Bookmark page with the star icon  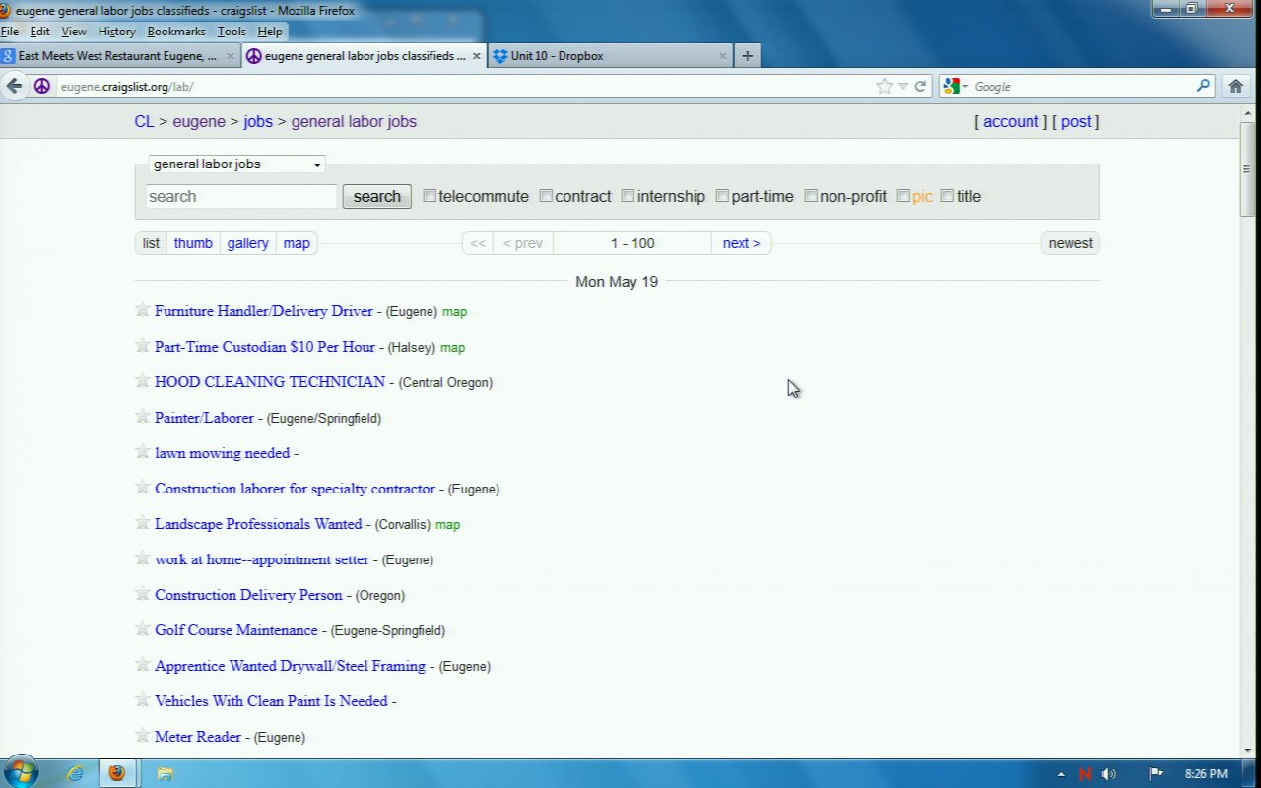tap(884, 87)
